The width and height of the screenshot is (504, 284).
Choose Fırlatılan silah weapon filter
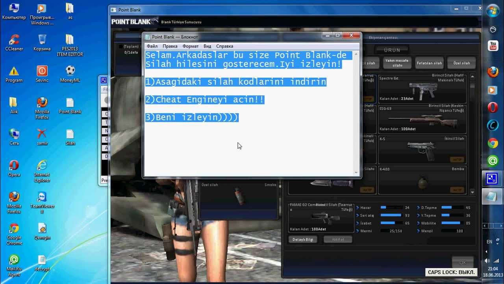[430, 63]
